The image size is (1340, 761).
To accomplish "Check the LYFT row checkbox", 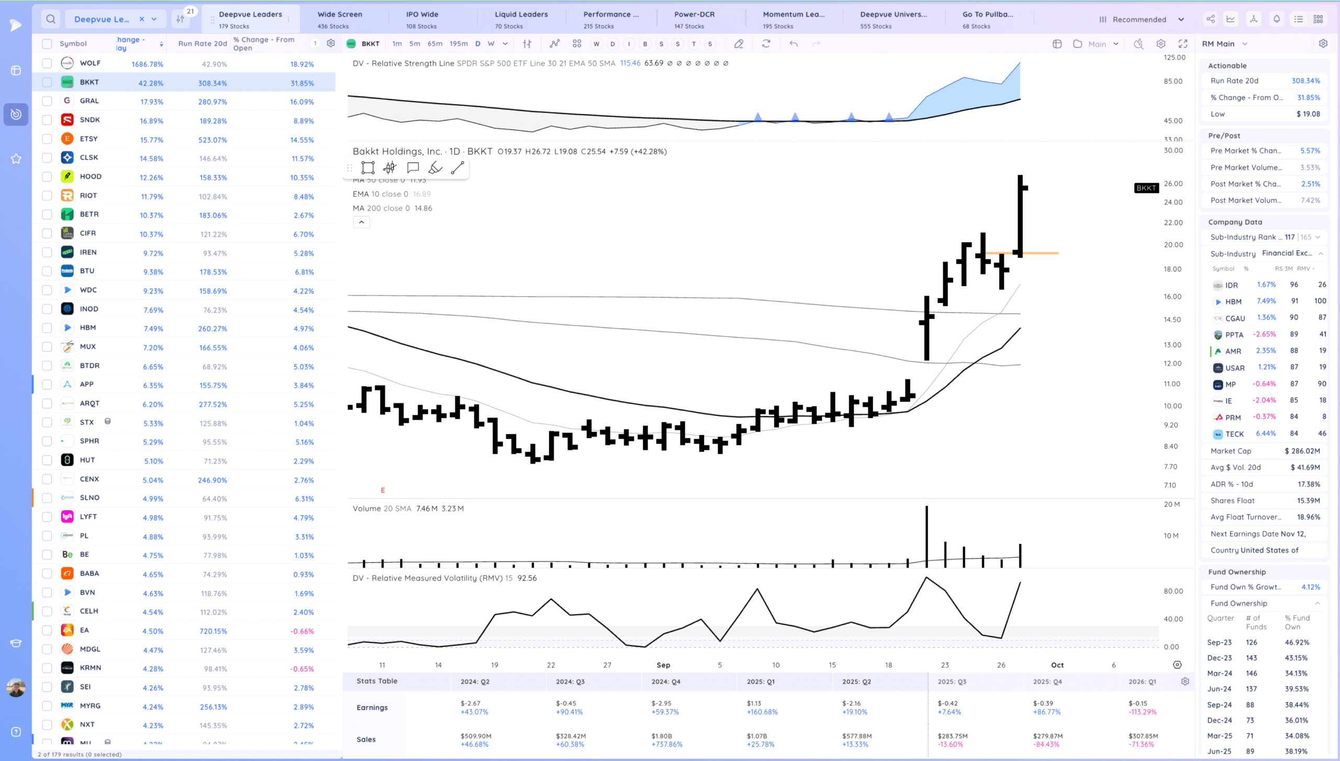I will click(x=47, y=517).
